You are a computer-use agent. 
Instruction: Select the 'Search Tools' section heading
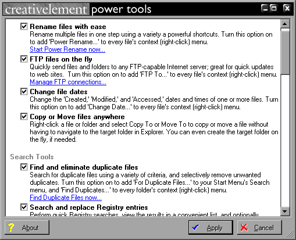(x=32, y=157)
